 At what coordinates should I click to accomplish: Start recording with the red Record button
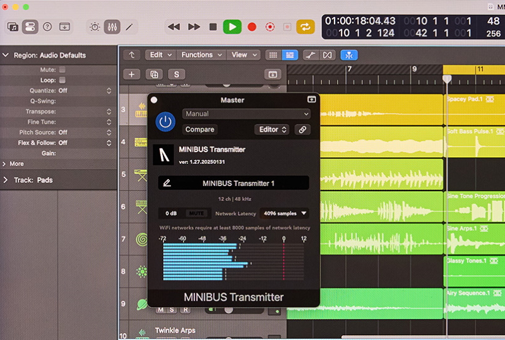click(x=252, y=26)
